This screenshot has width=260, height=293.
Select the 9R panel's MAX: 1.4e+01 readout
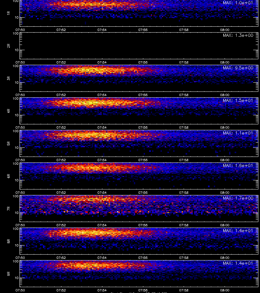click(238, 263)
